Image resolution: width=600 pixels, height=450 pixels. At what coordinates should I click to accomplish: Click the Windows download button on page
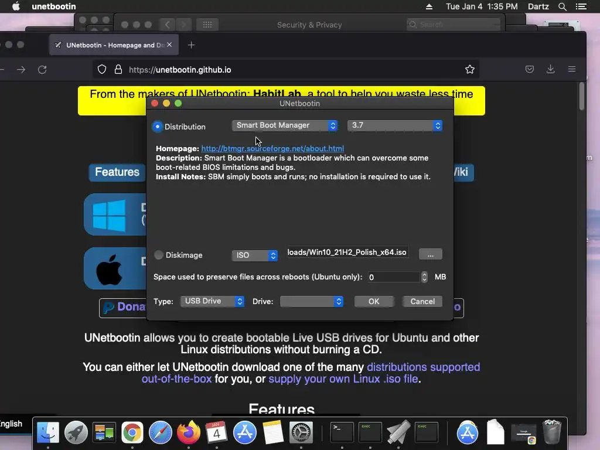(x=115, y=214)
